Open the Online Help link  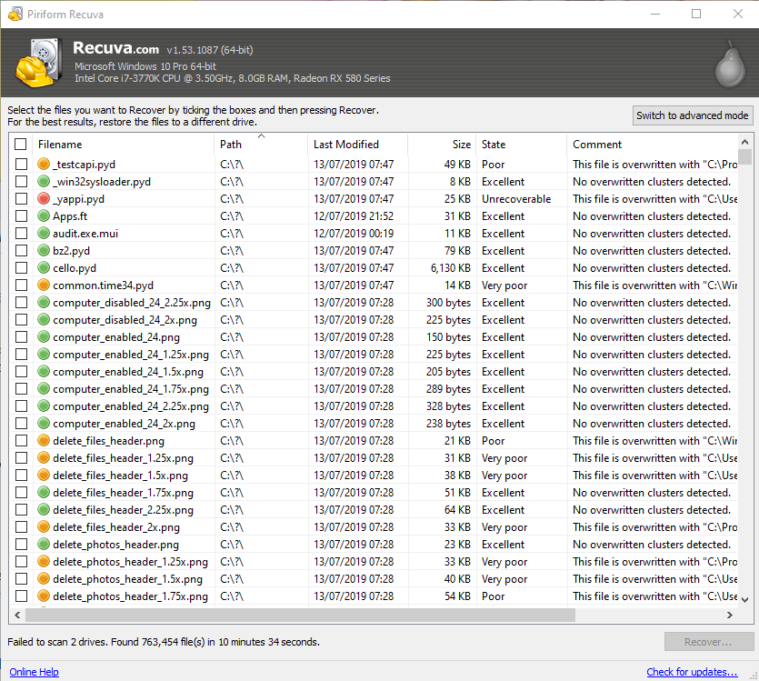click(34, 672)
